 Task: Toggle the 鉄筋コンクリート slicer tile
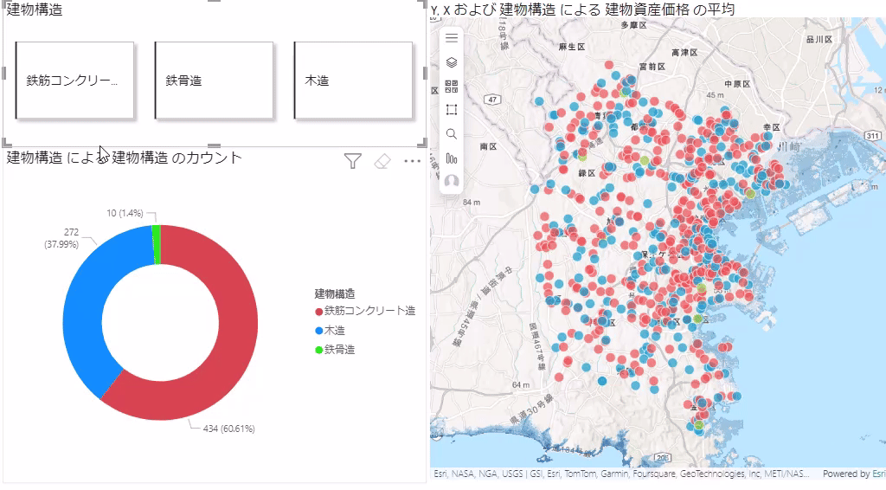[75, 81]
